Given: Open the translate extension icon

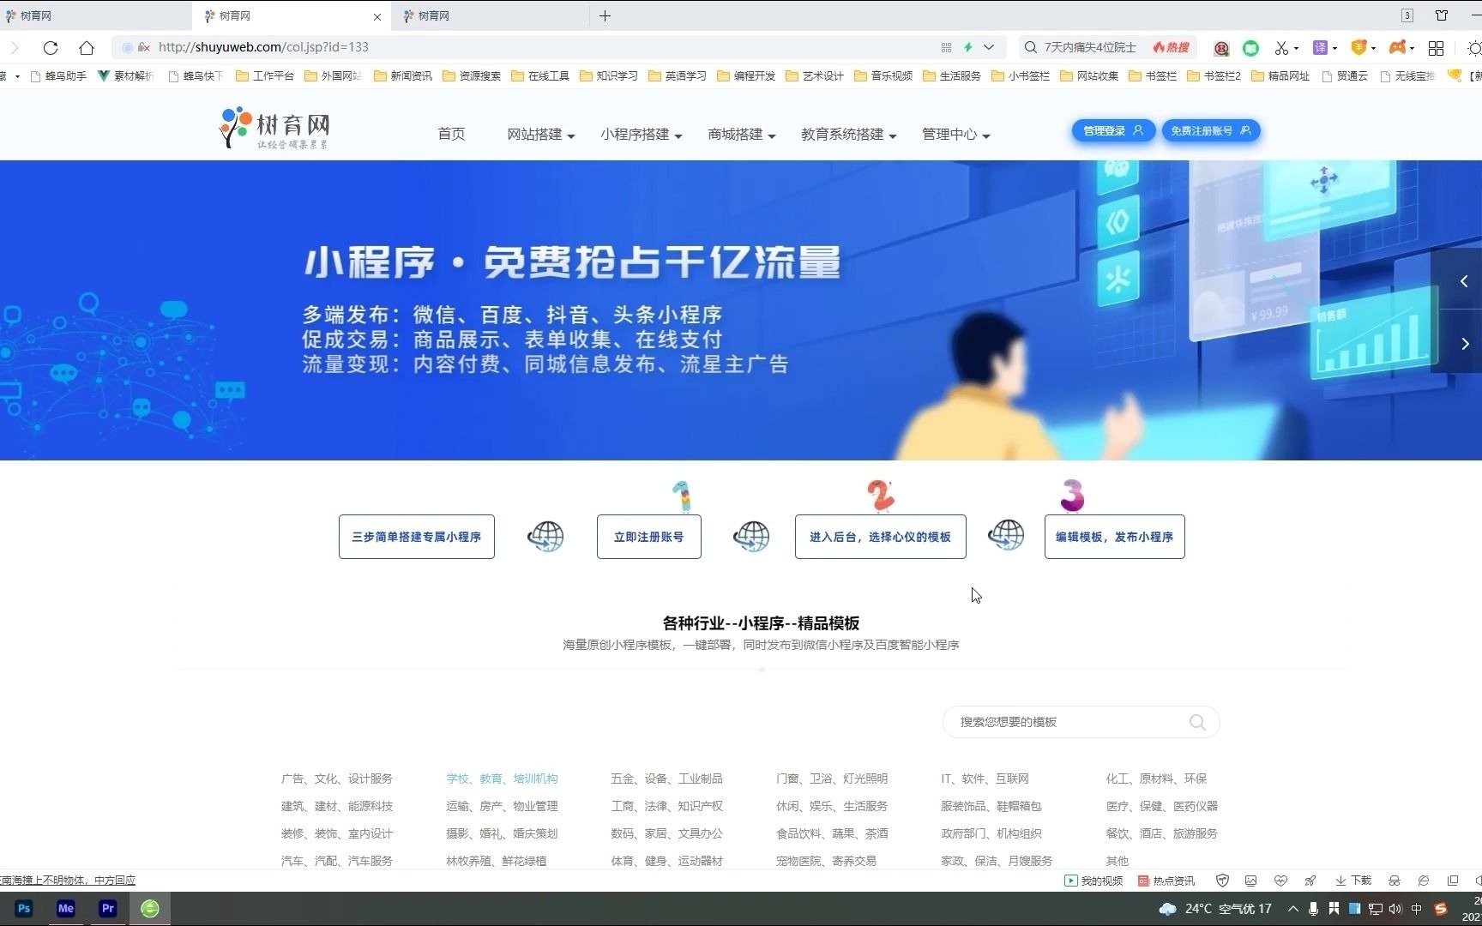Looking at the screenshot, I should [1321, 47].
